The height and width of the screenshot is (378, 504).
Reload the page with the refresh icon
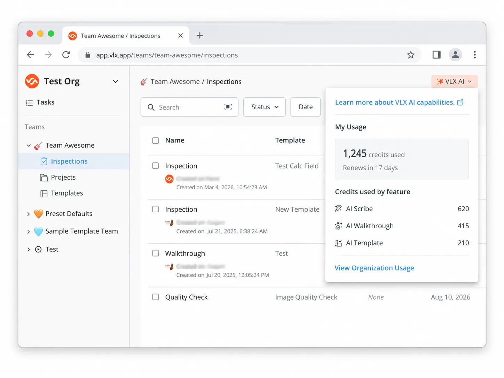coord(66,55)
